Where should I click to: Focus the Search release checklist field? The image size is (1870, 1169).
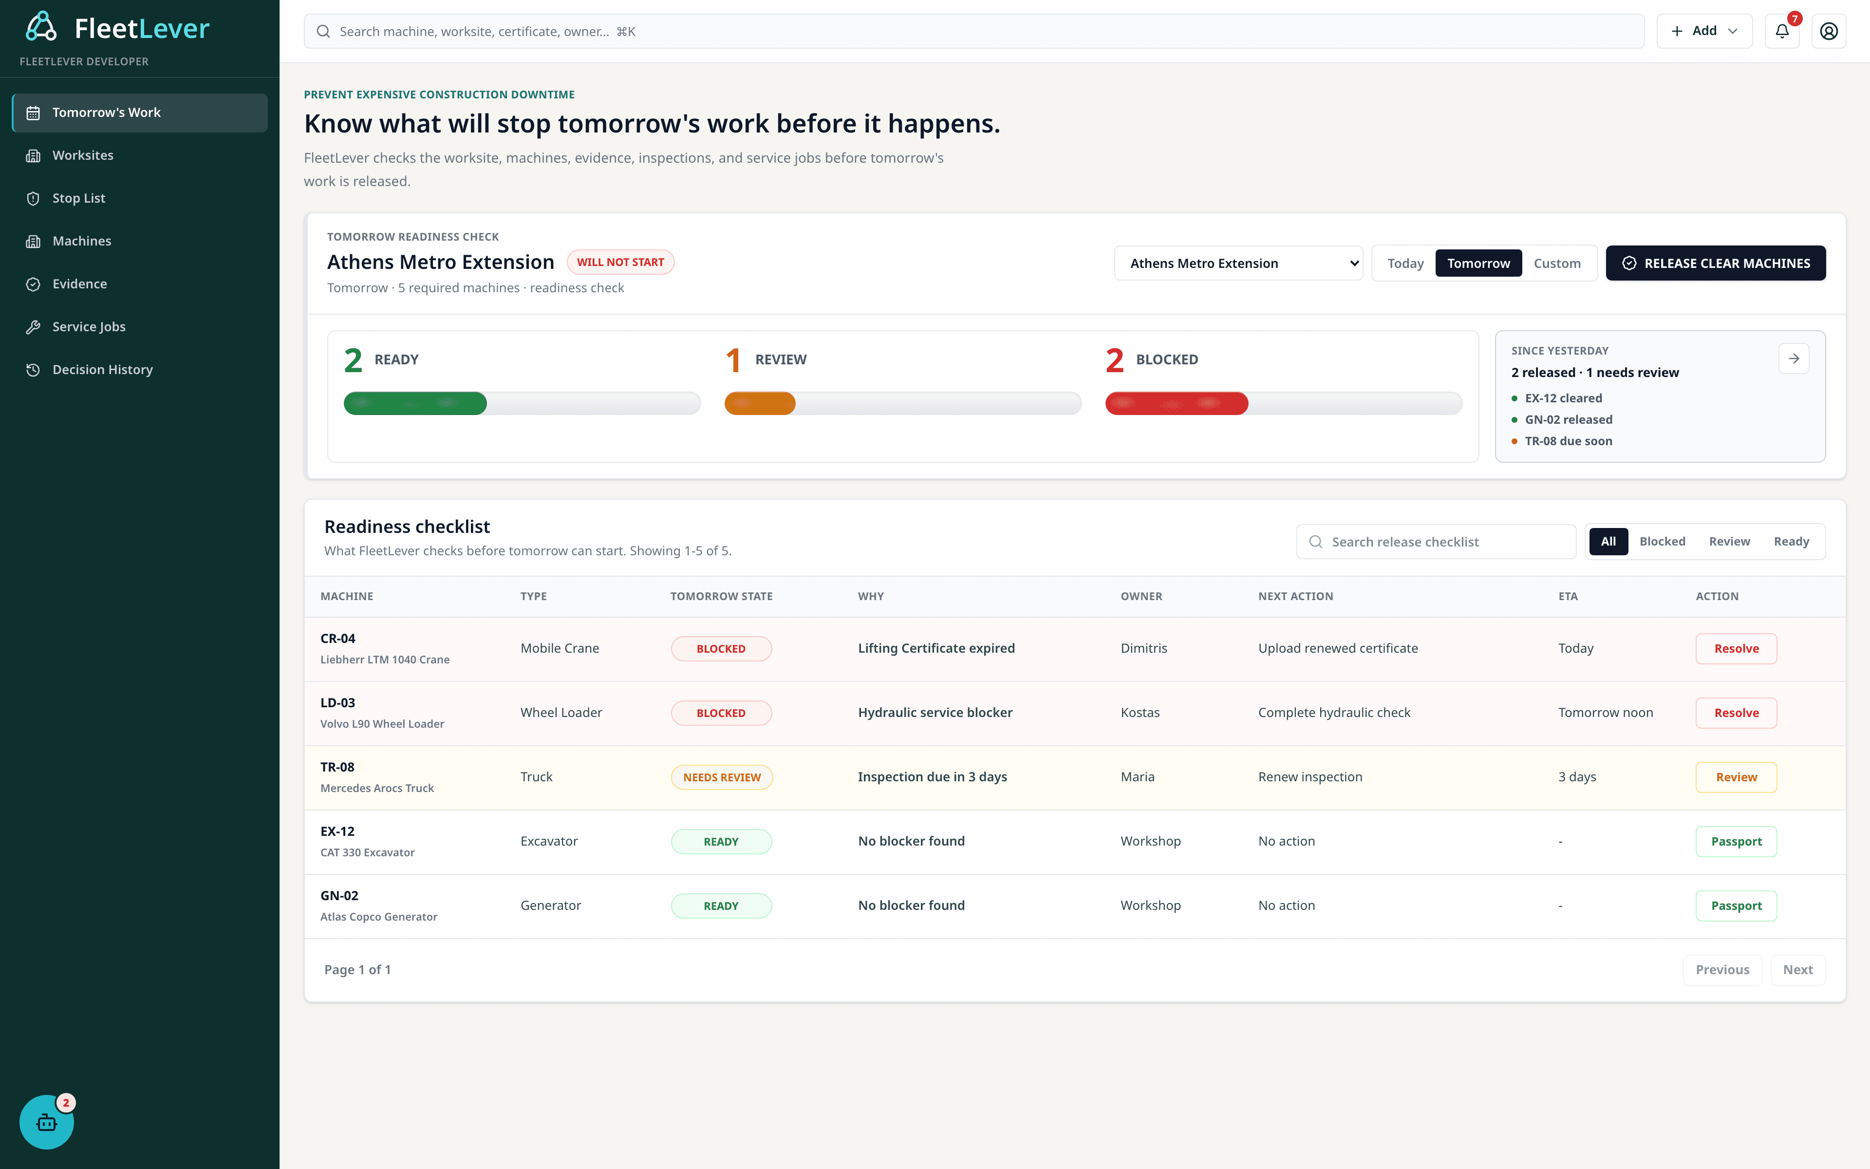[x=1436, y=542]
